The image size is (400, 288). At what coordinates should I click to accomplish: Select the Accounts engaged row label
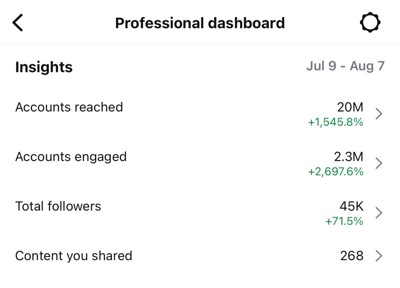71,157
